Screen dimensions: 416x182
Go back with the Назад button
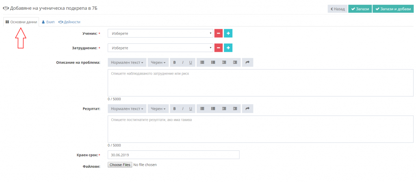pyautogui.click(x=338, y=9)
